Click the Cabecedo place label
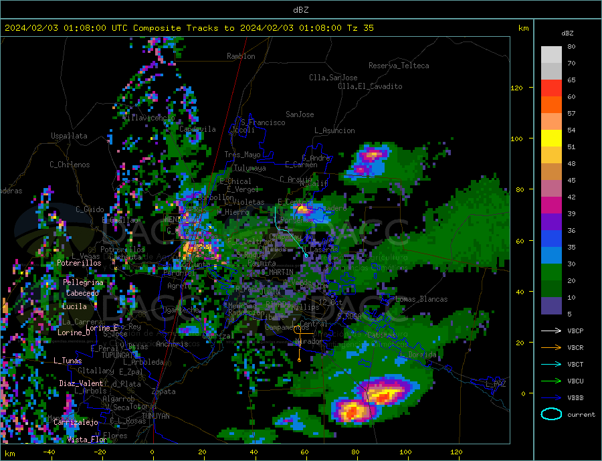Image resolution: width=602 pixels, height=461 pixels. 82,293
